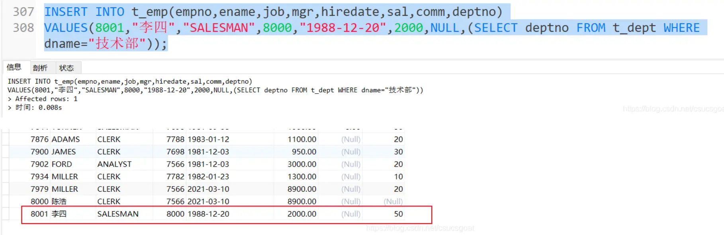724x235 pixels.
Task: Click the "SALESMAN" string in the SQL editor
Action: [219, 28]
